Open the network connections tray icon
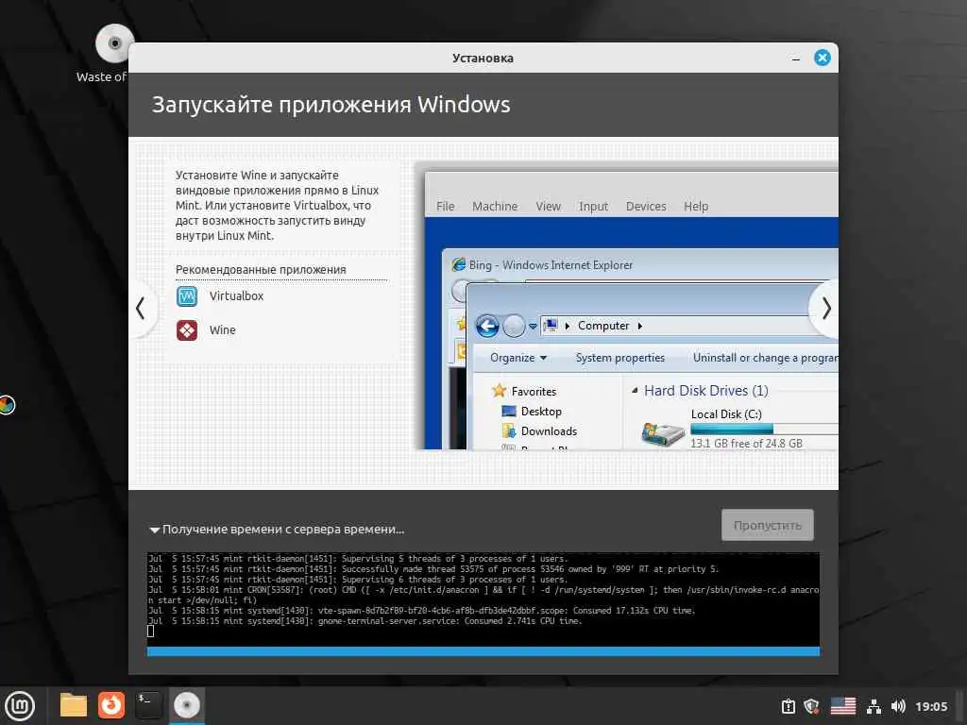This screenshot has width=967, height=725. point(874,706)
